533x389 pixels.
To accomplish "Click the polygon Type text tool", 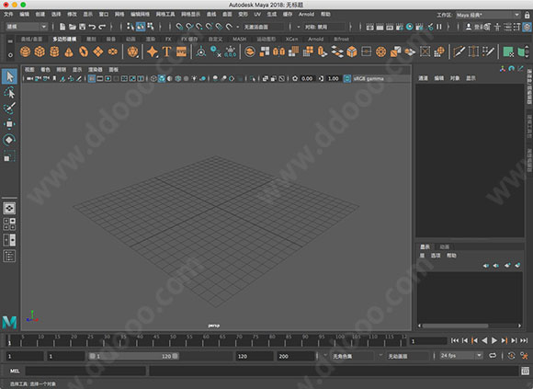I will click(166, 51).
